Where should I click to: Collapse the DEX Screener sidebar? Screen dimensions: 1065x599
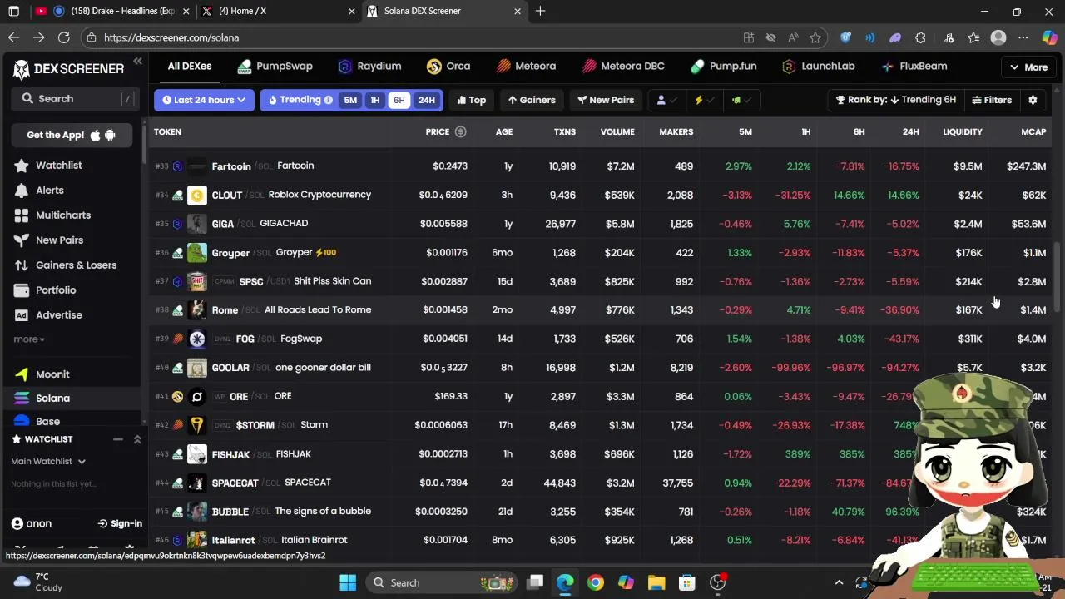pos(137,62)
